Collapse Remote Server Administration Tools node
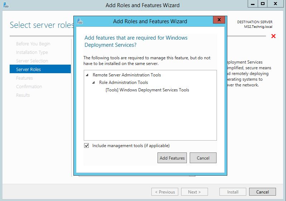 [x=87, y=75]
